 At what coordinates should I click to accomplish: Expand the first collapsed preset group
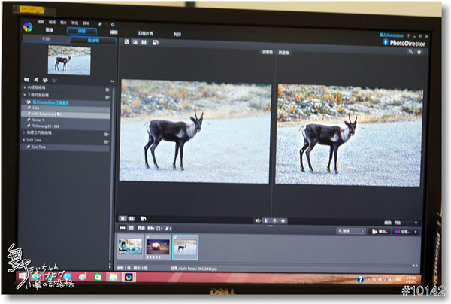click(25, 87)
